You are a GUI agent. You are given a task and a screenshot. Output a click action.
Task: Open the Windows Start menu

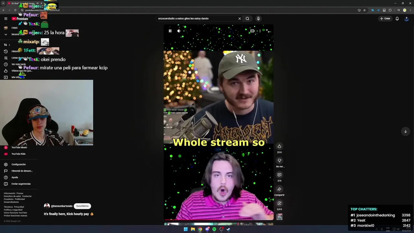point(186,229)
